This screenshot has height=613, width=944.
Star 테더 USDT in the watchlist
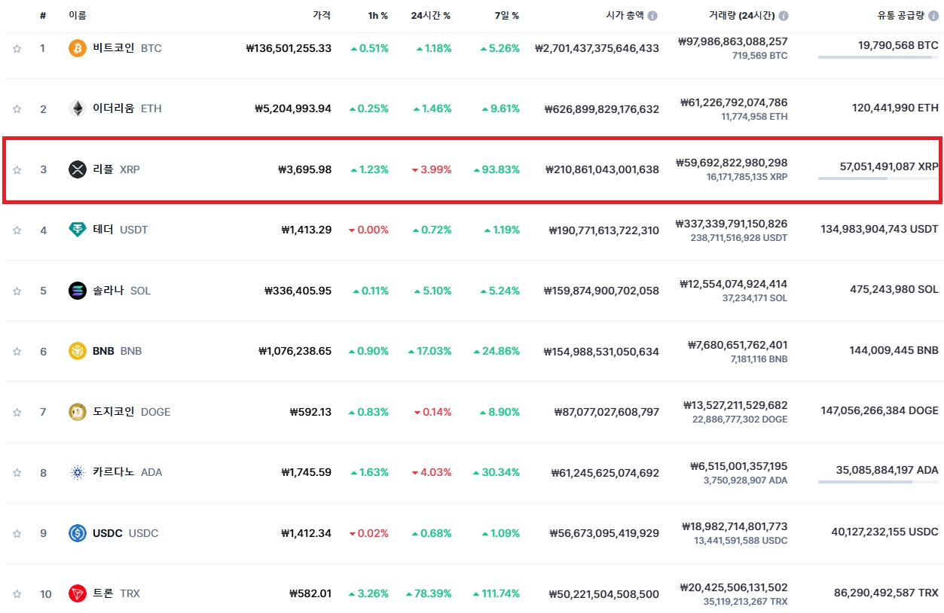click(x=17, y=230)
